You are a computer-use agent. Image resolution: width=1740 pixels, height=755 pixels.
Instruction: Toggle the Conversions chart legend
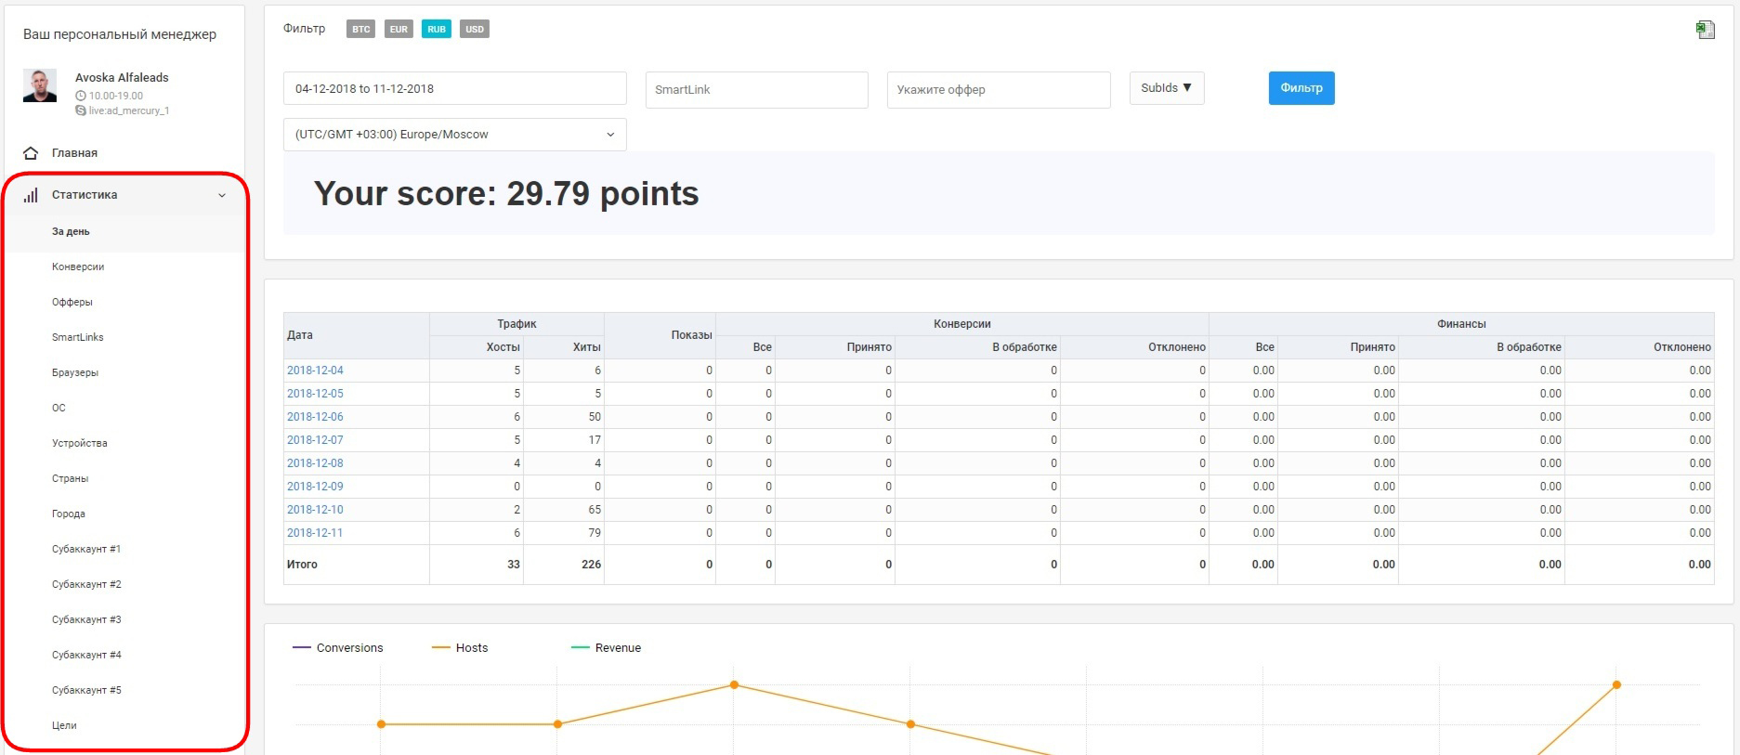point(338,648)
